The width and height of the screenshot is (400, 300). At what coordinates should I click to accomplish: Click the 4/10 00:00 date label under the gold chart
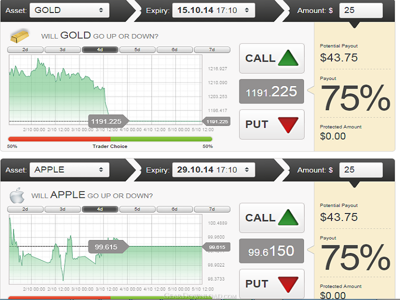click(130, 129)
